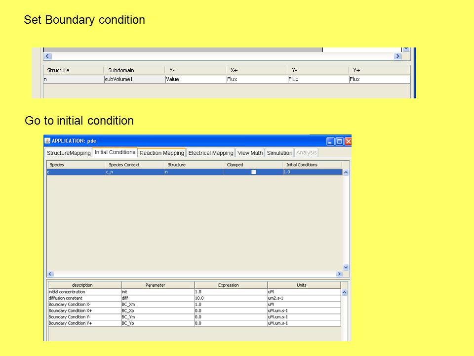Click the species table scroll up arrow
Screen dimensions: 474x356
pyautogui.click(x=346, y=172)
